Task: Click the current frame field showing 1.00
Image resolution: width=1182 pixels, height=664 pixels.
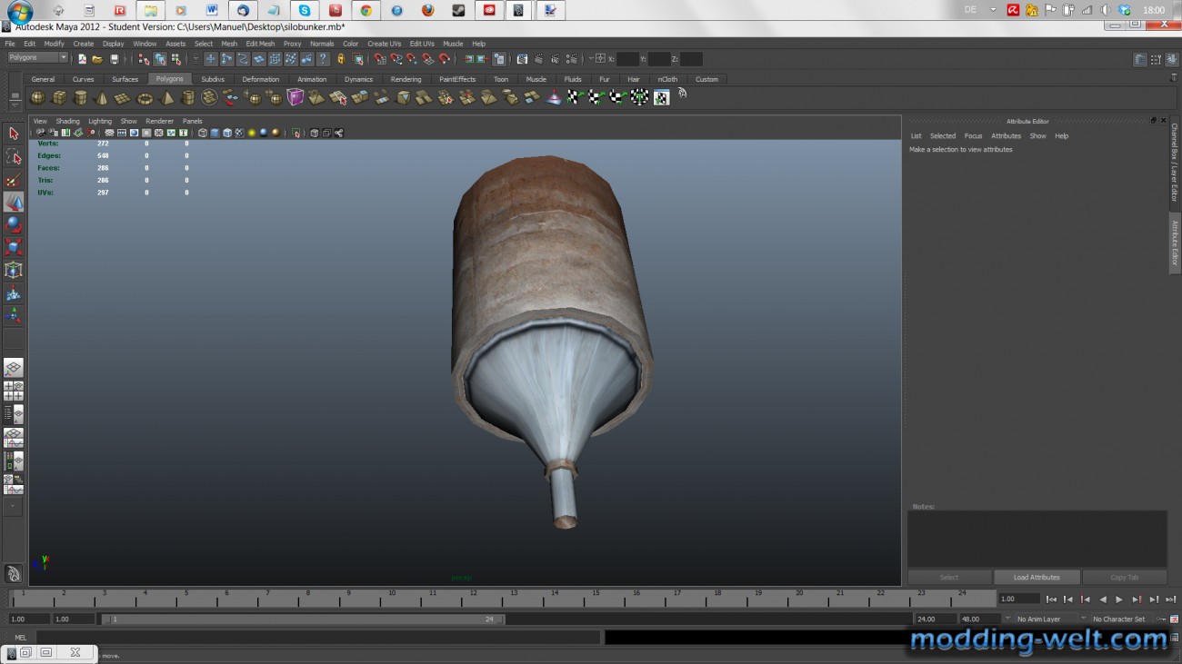Action: (x=1018, y=600)
